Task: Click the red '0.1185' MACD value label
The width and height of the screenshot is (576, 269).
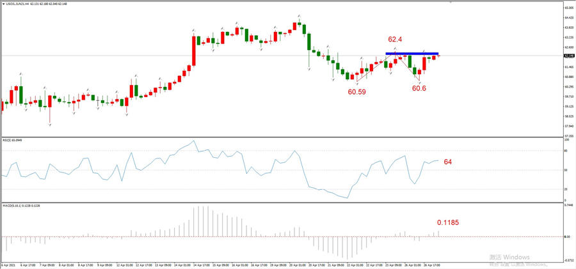Action: (448, 222)
